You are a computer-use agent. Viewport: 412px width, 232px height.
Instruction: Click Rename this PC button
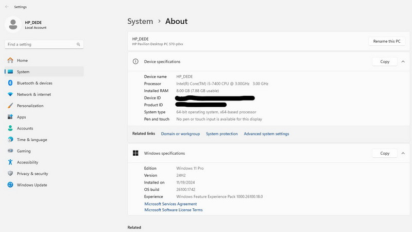tap(387, 41)
